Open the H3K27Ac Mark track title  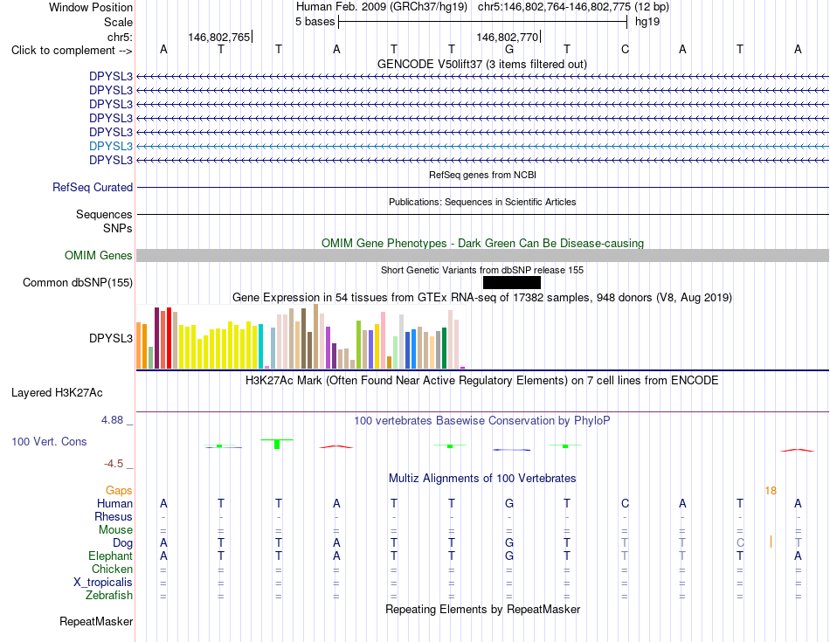[482, 381]
